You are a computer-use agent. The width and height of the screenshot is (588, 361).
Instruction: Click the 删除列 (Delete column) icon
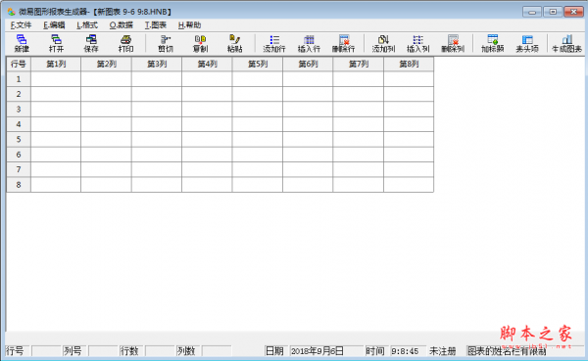point(453,43)
